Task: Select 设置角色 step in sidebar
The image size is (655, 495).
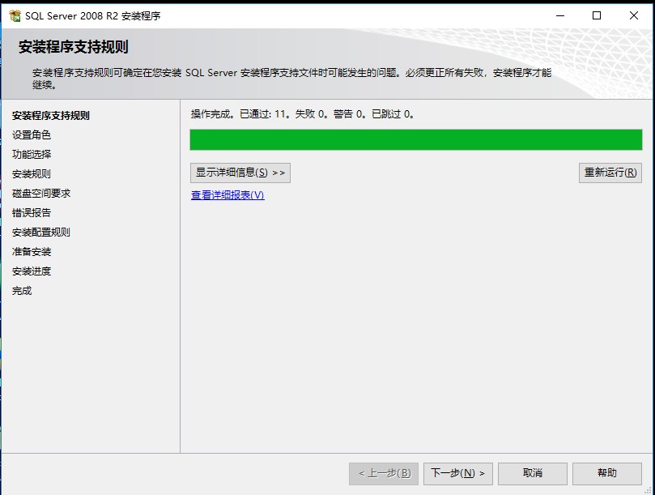Action: pyautogui.click(x=32, y=134)
